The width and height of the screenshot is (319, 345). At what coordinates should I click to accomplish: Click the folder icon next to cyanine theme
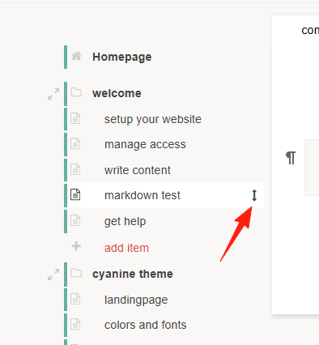(x=76, y=273)
